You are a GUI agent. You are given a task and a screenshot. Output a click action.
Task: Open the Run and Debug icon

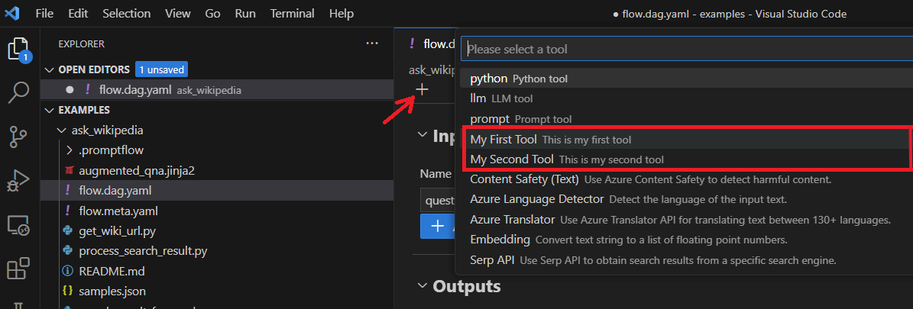pyautogui.click(x=18, y=182)
